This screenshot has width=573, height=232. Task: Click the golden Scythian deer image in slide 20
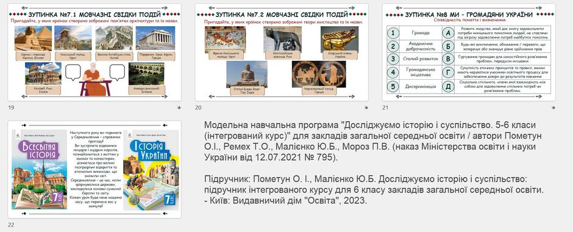click(340, 39)
